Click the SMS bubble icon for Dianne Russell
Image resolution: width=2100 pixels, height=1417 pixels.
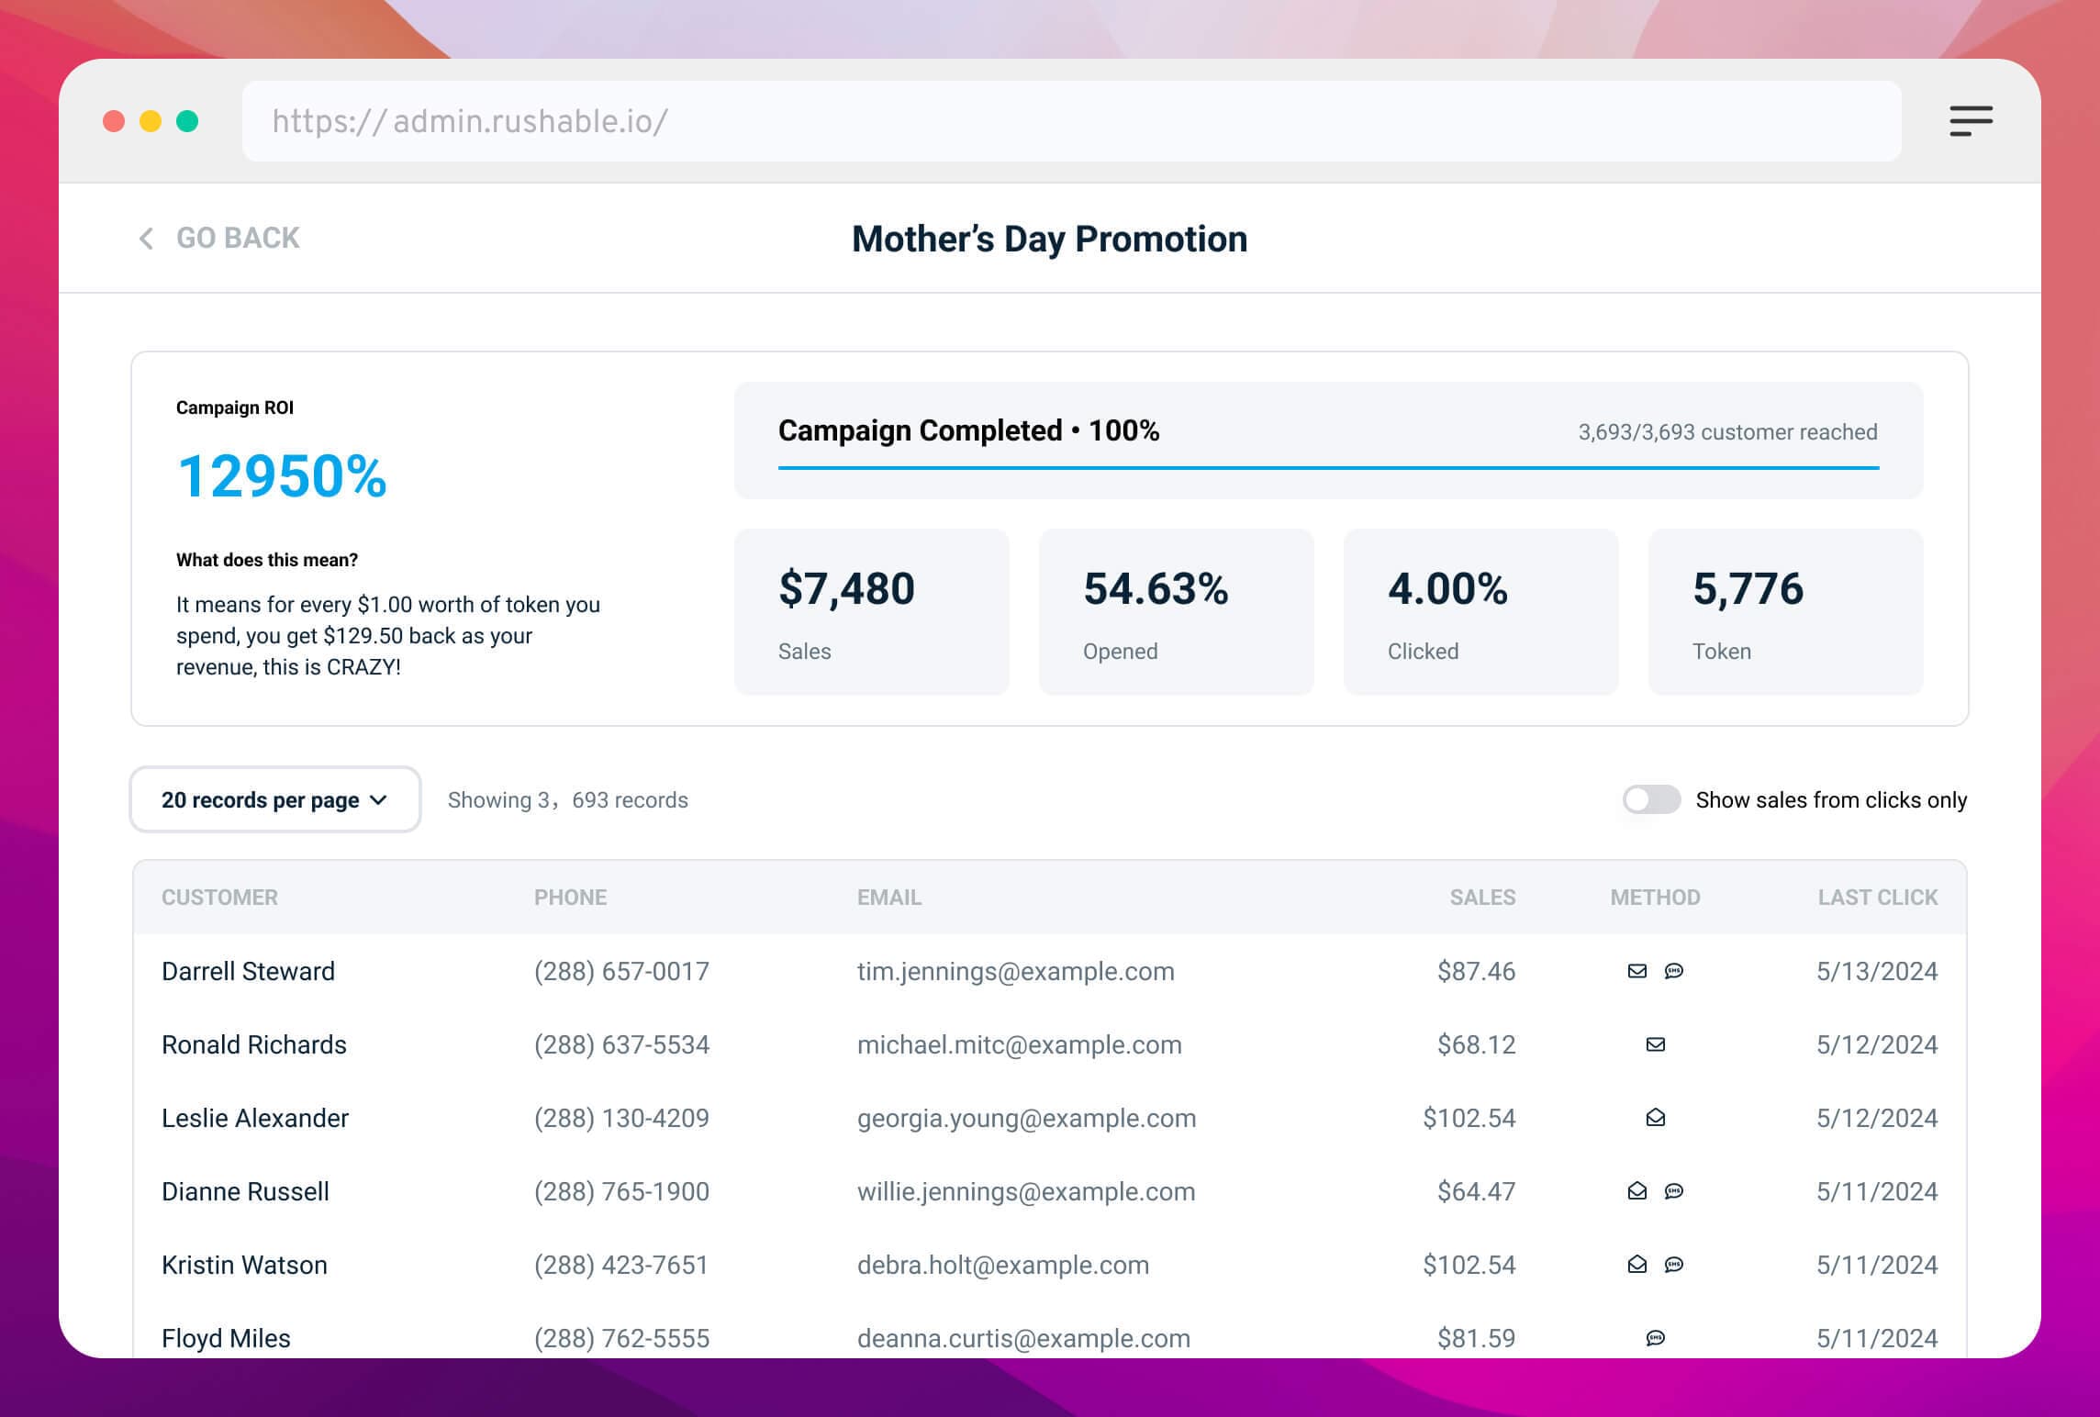(x=1674, y=1191)
